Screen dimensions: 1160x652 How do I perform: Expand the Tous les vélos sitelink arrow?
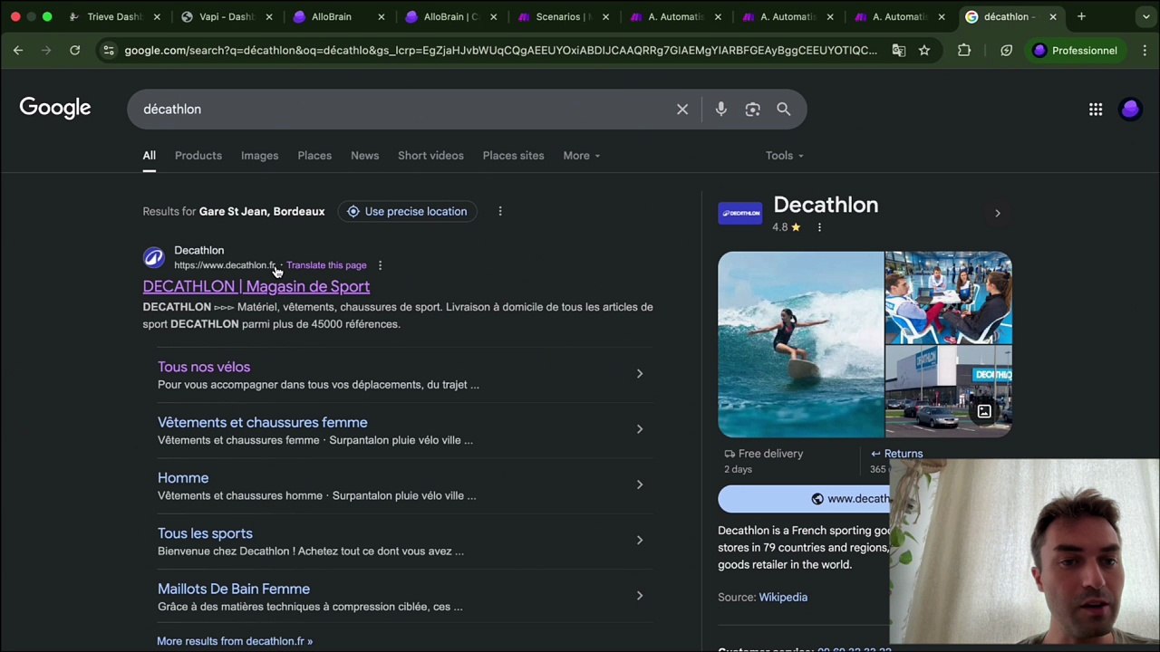pyautogui.click(x=640, y=374)
